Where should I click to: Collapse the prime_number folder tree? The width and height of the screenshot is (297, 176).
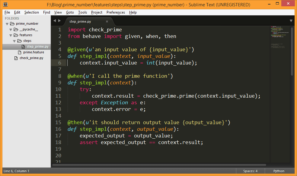(7, 24)
